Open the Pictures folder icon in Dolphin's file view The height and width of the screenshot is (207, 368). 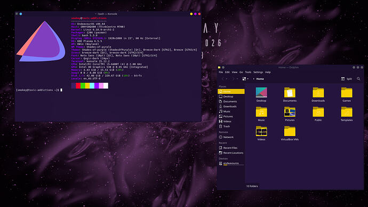(x=290, y=112)
